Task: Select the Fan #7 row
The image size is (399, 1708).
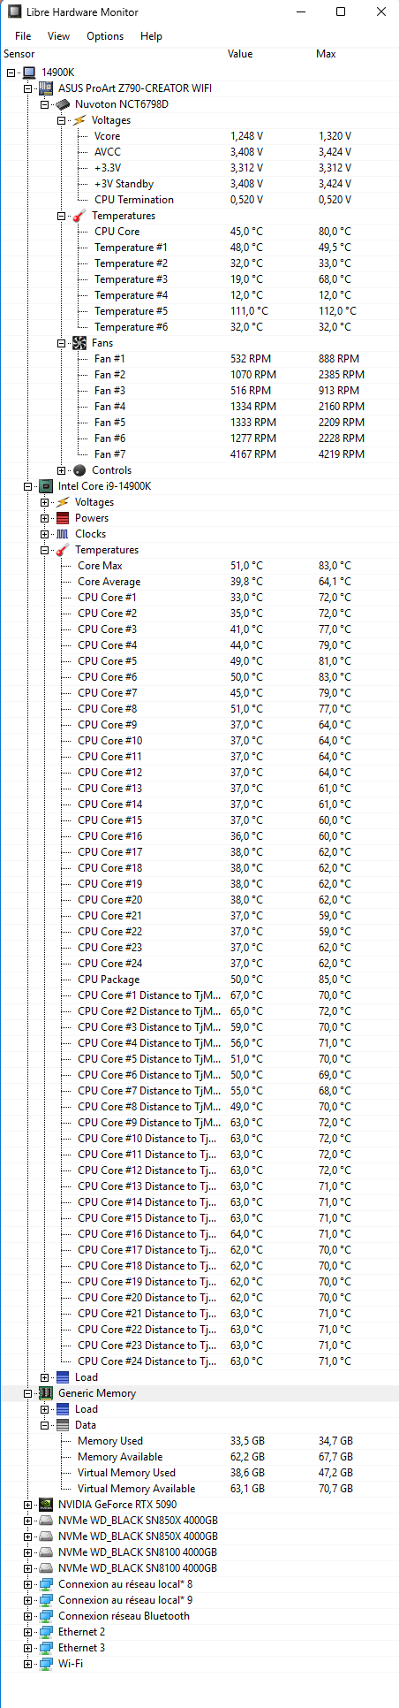Action: pyautogui.click(x=199, y=454)
